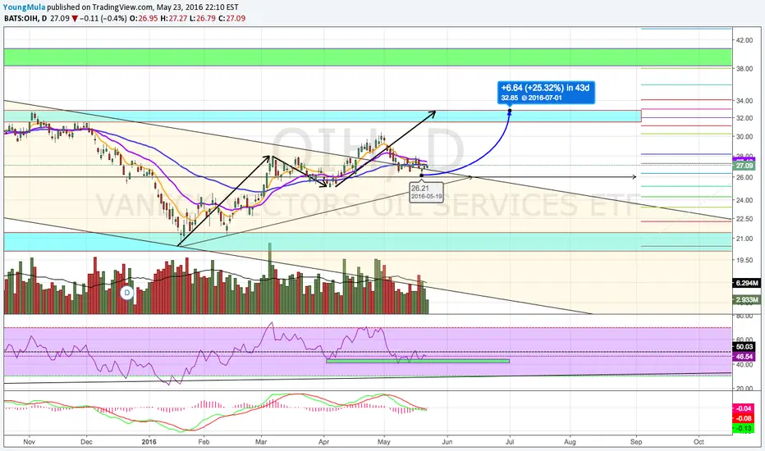Click the Jul label on time axis
Screen dimensions: 765x451
coord(510,442)
